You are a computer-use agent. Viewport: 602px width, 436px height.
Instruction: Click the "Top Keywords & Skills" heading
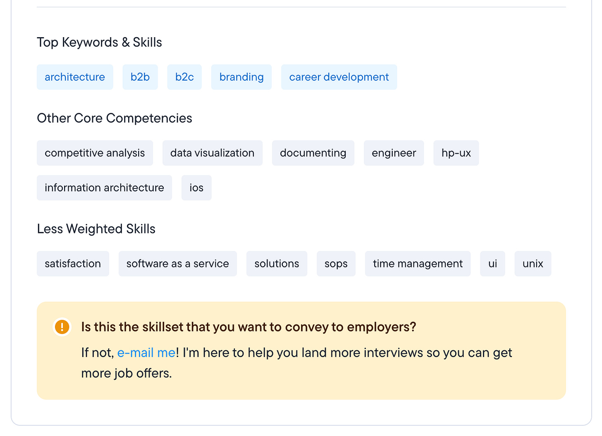tap(99, 42)
